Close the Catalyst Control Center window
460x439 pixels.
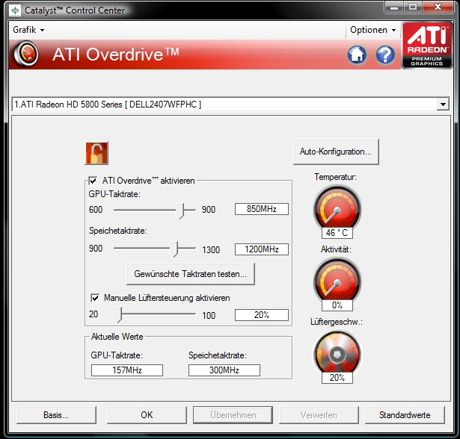438,7
